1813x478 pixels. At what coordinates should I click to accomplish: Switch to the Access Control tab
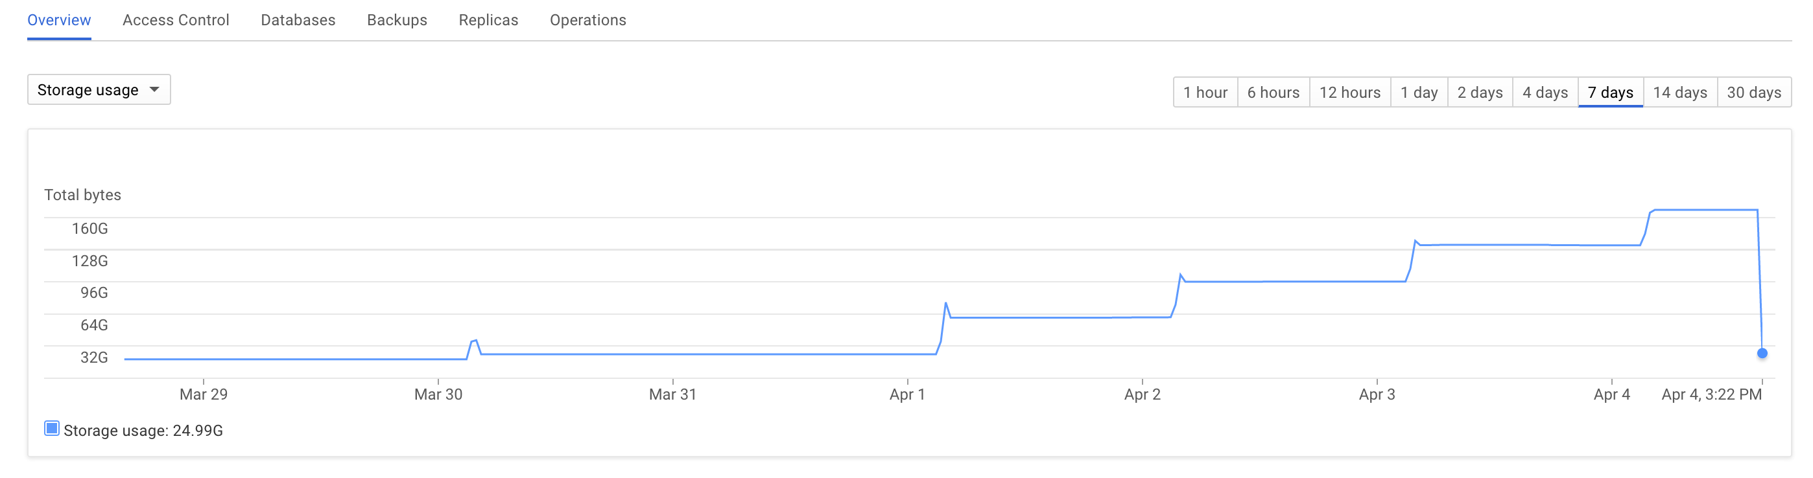[x=176, y=20]
